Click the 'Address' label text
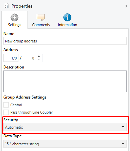The height and width of the screenshot is (151, 130). point(11,50)
